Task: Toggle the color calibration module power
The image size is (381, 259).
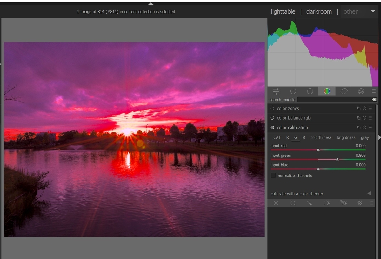Action: 272,128
